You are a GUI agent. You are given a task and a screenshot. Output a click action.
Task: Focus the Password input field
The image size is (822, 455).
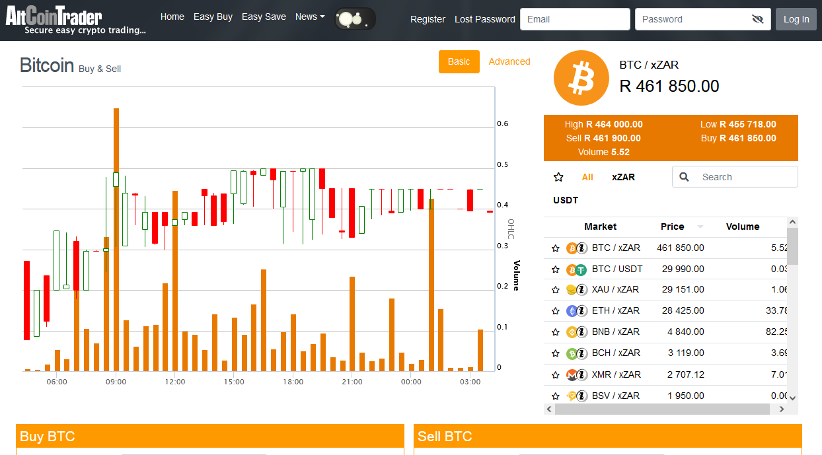click(x=702, y=19)
